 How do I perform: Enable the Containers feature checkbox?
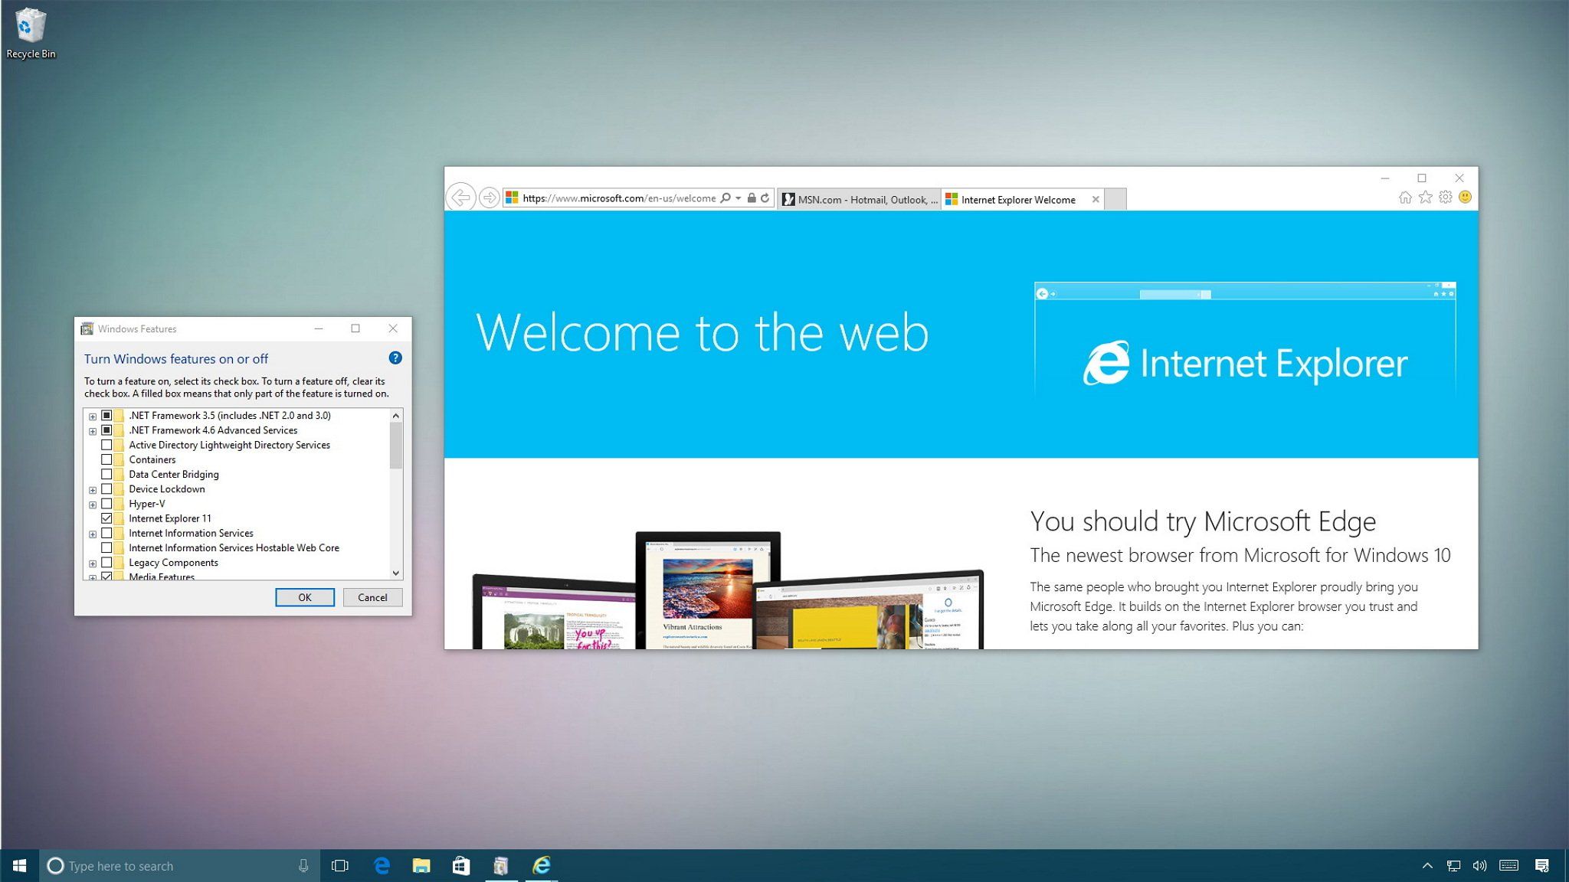[x=106, y=459]
